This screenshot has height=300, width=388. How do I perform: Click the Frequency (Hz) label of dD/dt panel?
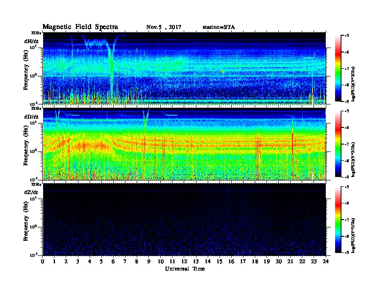click(x=26, y=145)
